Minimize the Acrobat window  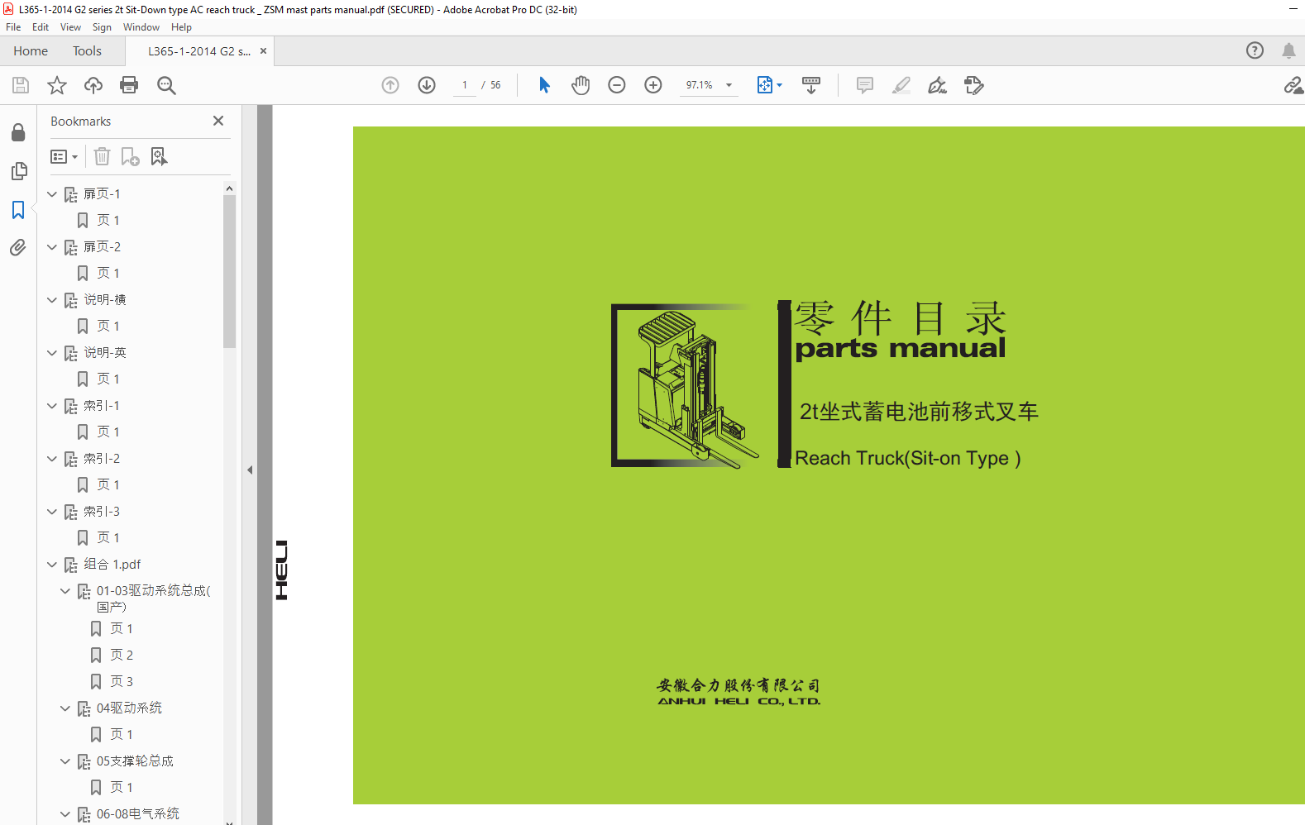point(1293,9)
